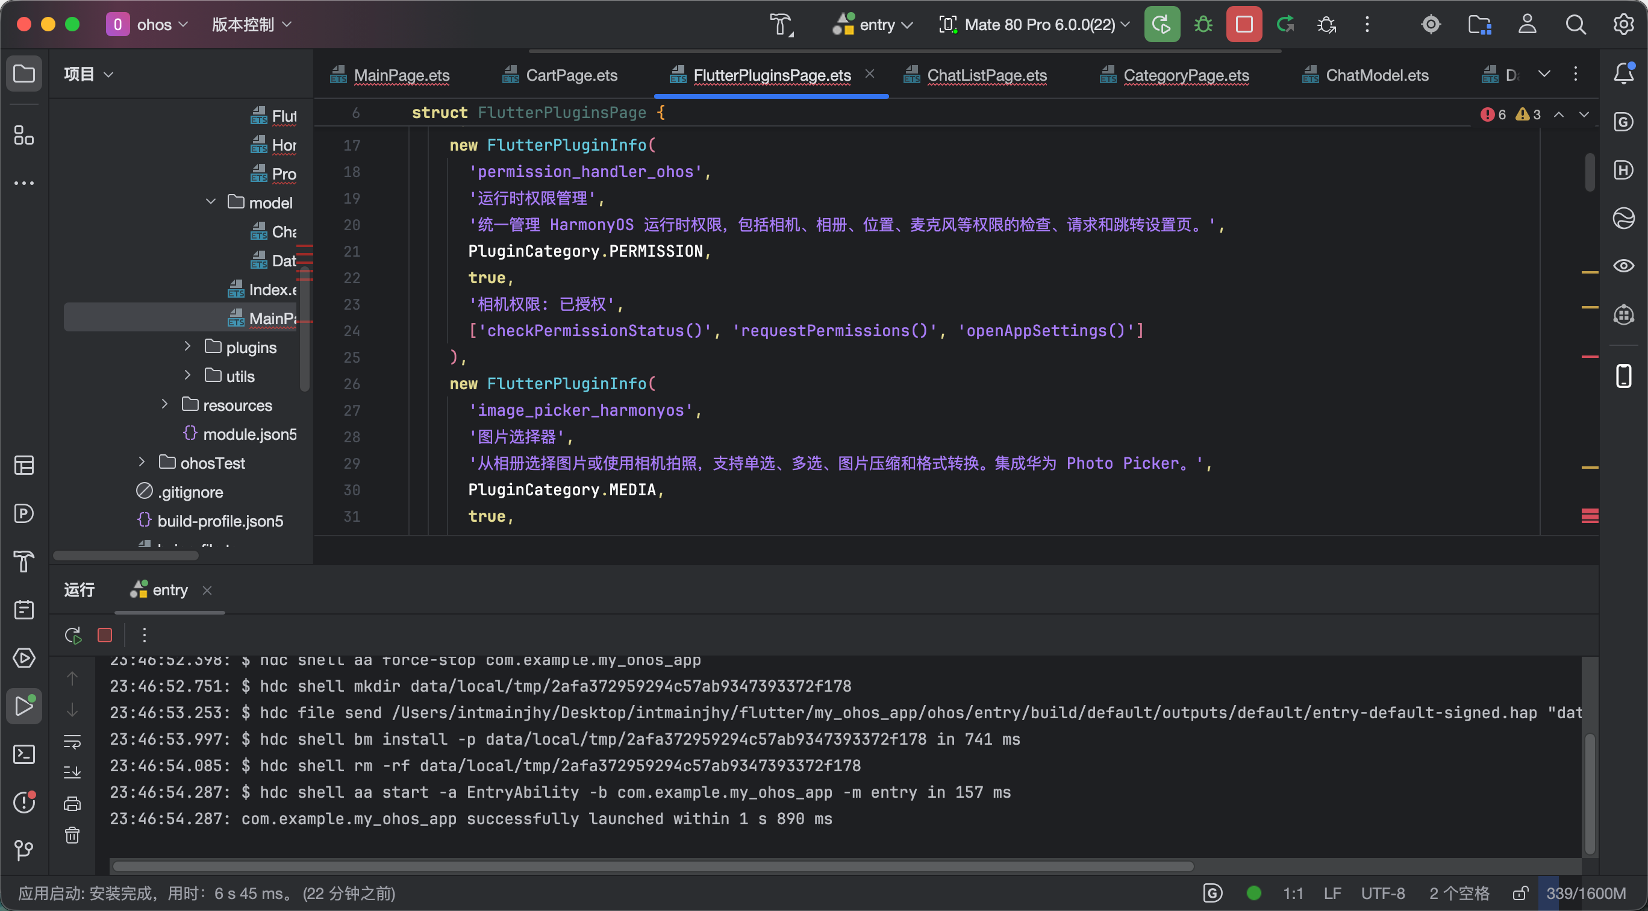
Task: Open the Git branch tool window icon
Action: [23, 850]
